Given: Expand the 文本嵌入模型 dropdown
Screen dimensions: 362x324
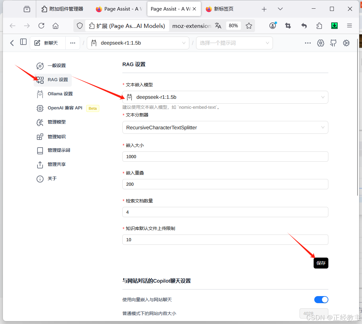Looking at the screenshot, I should [225, 97].
